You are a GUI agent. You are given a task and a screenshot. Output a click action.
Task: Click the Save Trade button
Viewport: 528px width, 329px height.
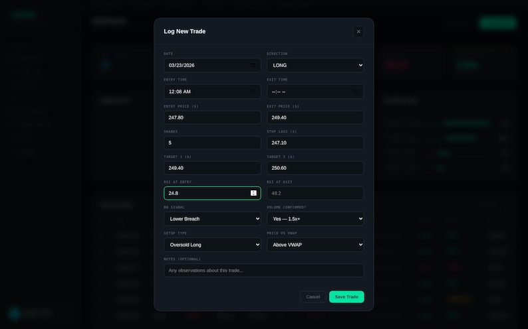coord(346,296)
